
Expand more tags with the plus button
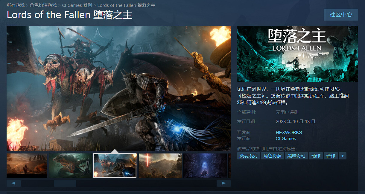[343, 156]
